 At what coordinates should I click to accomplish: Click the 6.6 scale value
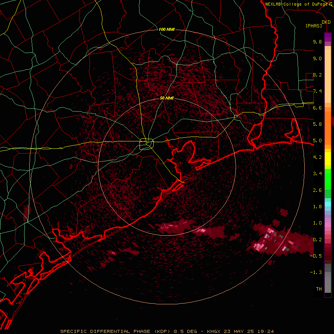[317, 108]
